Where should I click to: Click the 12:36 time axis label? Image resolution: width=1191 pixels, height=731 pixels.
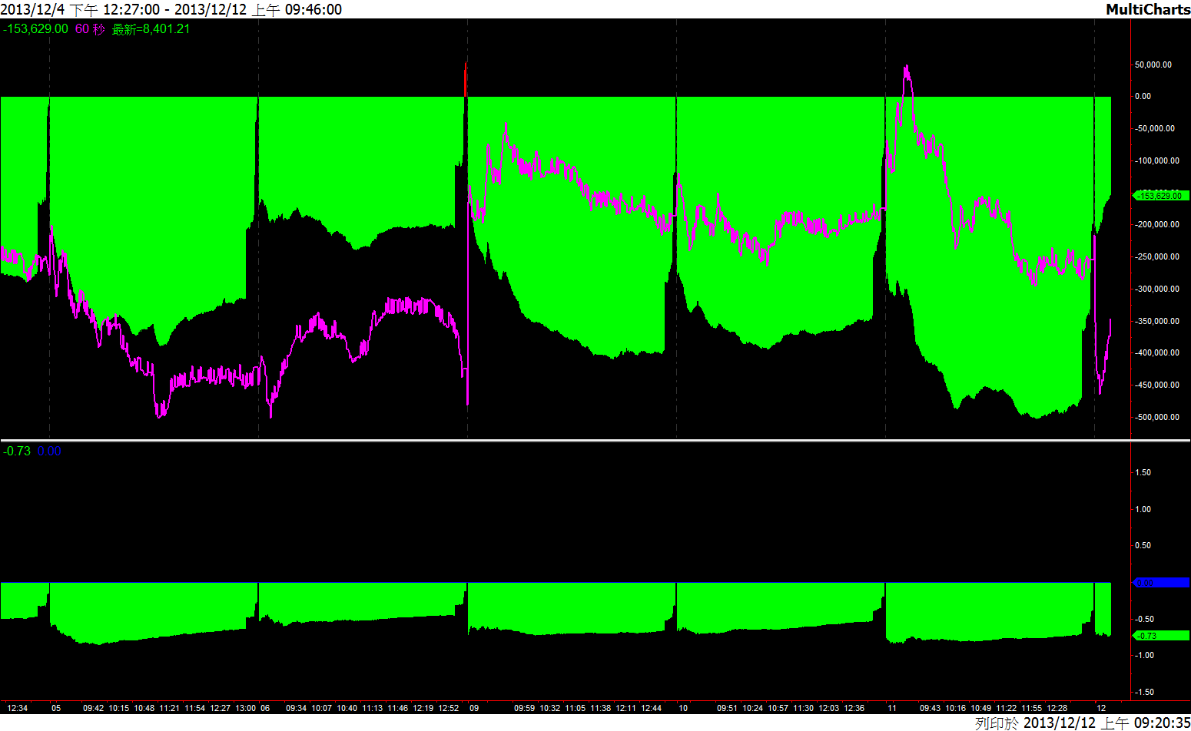click(x=854, y=708)
